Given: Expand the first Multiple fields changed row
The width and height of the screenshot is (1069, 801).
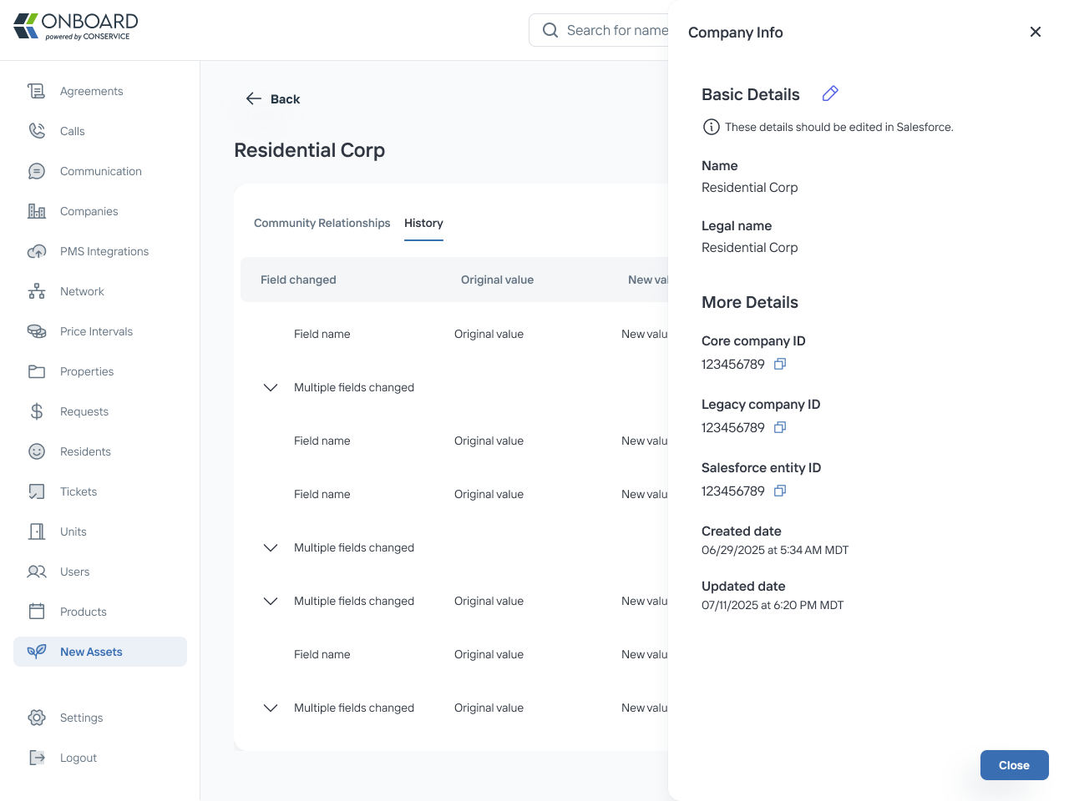Looking at the screenshot, I should point(271,387).
